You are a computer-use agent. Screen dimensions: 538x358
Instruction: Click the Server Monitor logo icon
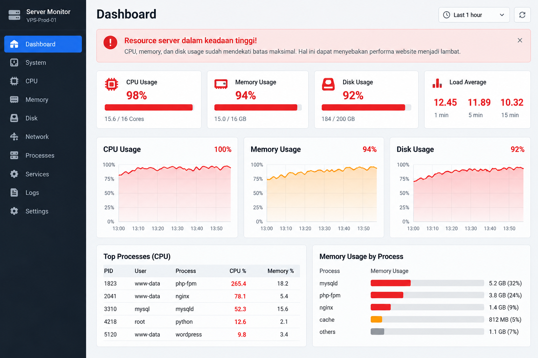[14, 15]
